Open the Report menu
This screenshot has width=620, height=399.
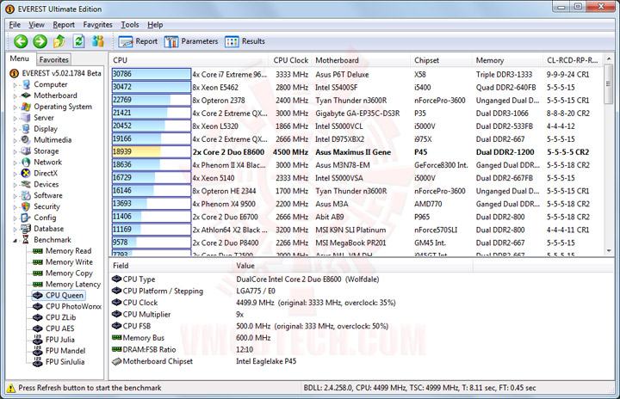(64, 24)
